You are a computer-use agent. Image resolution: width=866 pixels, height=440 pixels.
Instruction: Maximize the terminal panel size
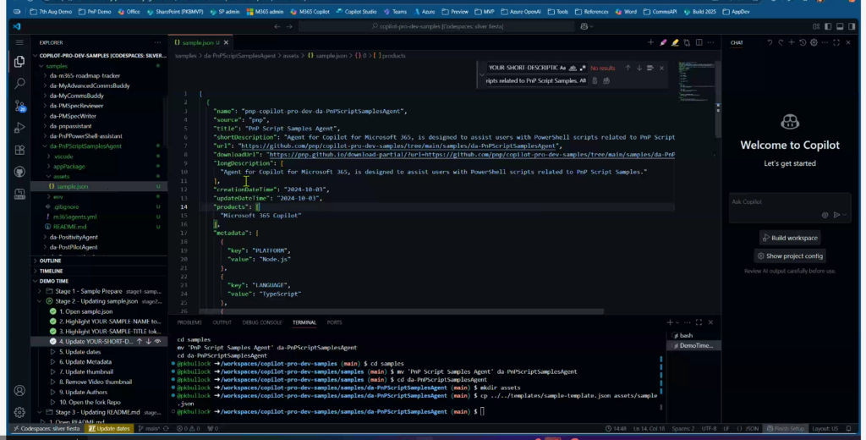pos(699,322)
